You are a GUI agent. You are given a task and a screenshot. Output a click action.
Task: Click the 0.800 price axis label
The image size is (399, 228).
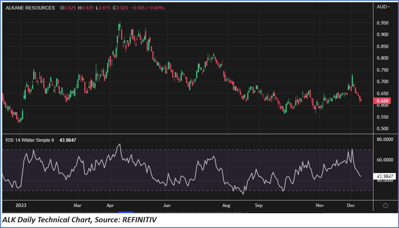tap(382, 58)
